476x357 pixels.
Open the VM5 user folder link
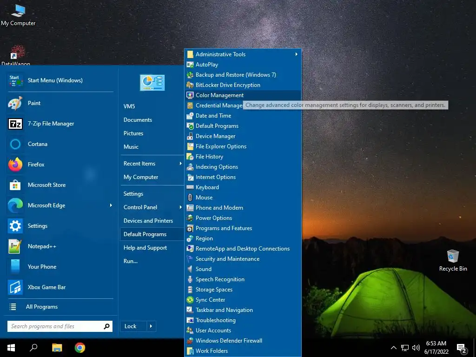point(129,106)
